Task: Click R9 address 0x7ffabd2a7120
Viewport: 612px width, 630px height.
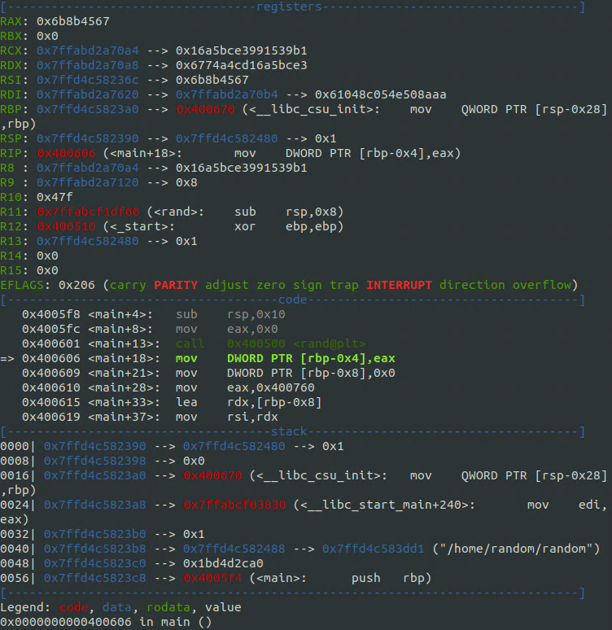Action: coord(88,182)
